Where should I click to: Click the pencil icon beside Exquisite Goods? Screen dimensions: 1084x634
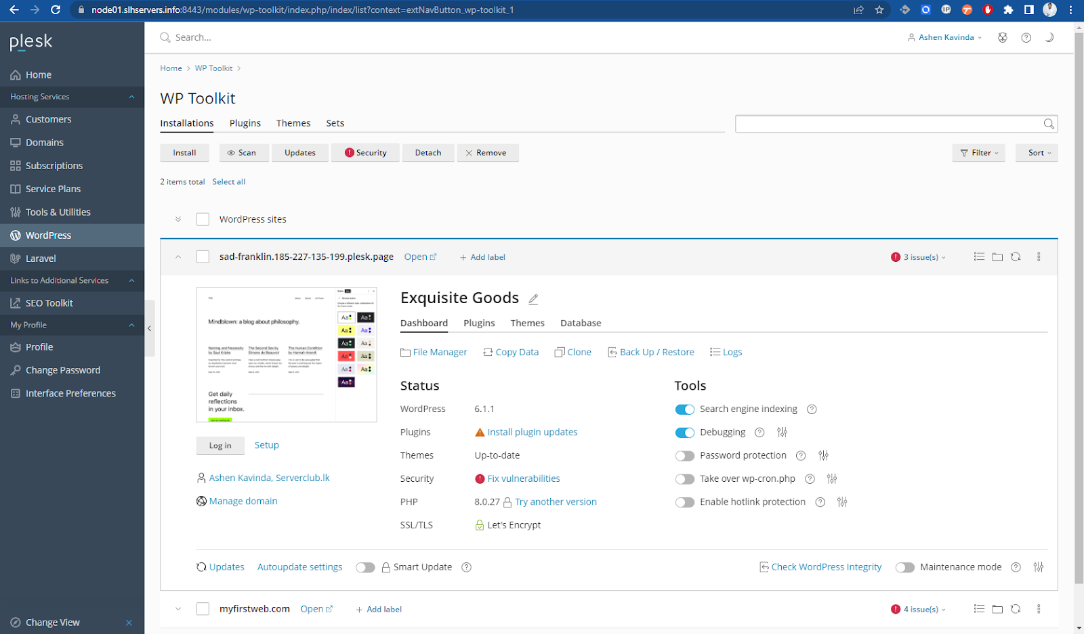coord(533,299)
